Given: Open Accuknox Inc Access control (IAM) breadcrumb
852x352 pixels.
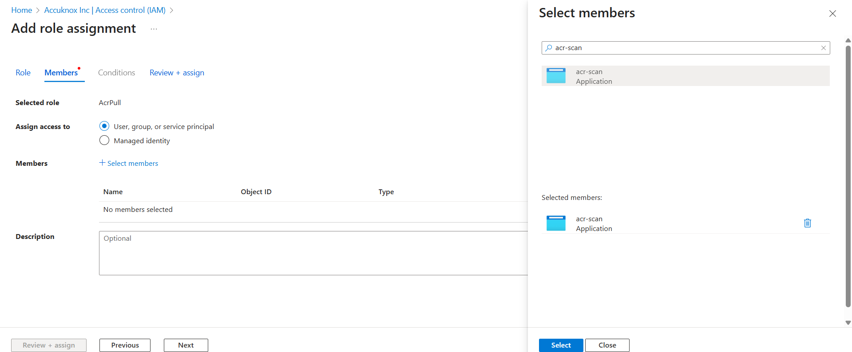Looking at the screenshot, I should click(x=105, y=10).
